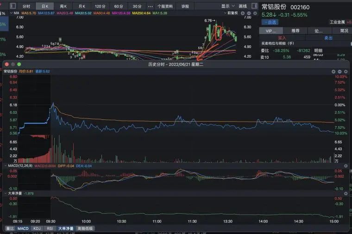Zoom in on the daily K chart
Viewport: 352px width, 234px height.
click(x=243, y=13)
